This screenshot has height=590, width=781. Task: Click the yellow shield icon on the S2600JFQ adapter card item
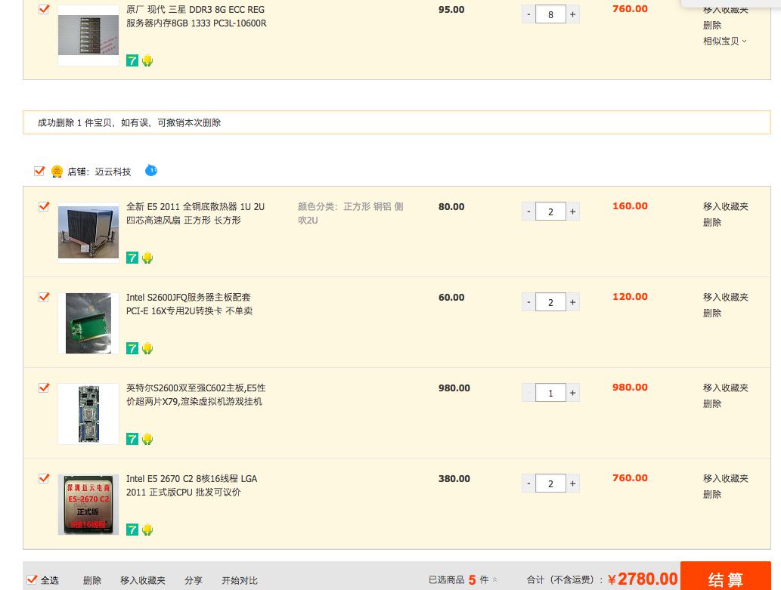coord(147,348)
